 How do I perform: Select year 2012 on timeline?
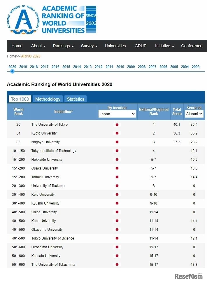point(99,67)
